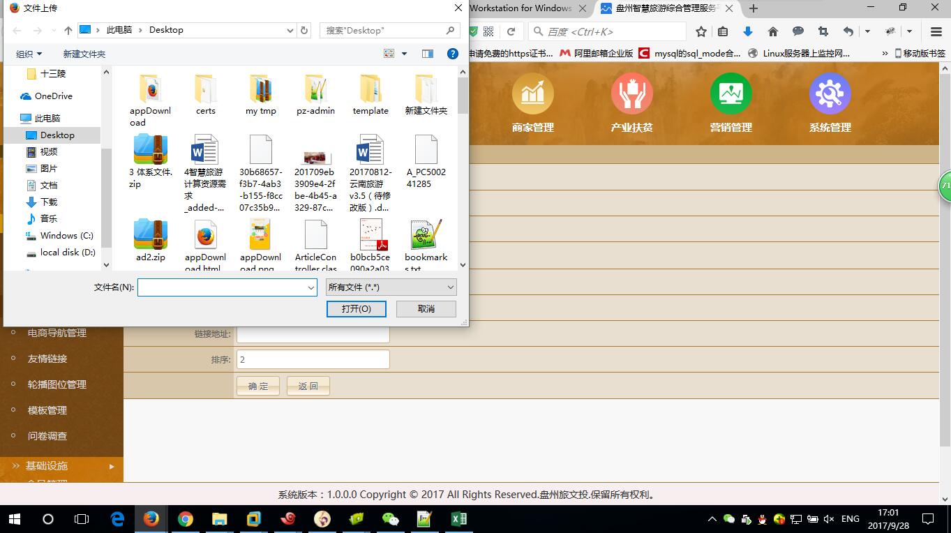
Task: Expand the view options dropdown arrow
Action: (405, 54)
